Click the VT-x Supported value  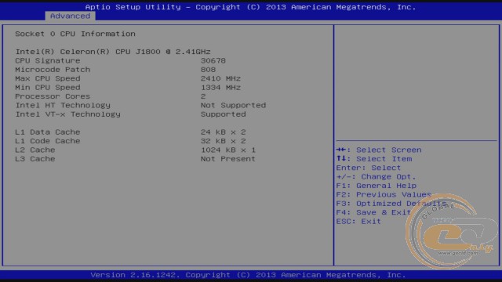pyautogui.click(x=223, y=114)
